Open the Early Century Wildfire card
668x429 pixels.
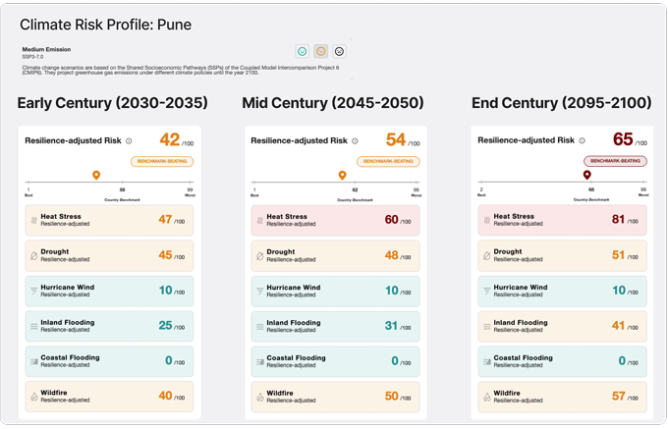click(x=109, y=396)
